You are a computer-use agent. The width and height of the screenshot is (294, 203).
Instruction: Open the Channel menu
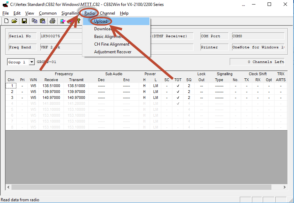pyautogui.click(x=107, y=13)
